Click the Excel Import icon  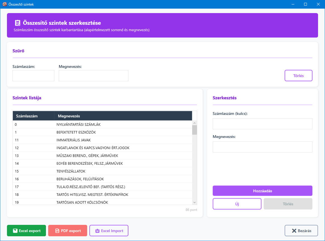[x=97, y=231]
